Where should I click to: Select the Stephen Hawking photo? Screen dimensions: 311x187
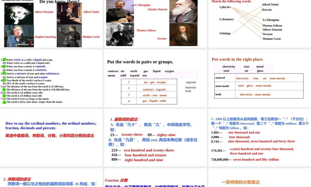point(19,36)
